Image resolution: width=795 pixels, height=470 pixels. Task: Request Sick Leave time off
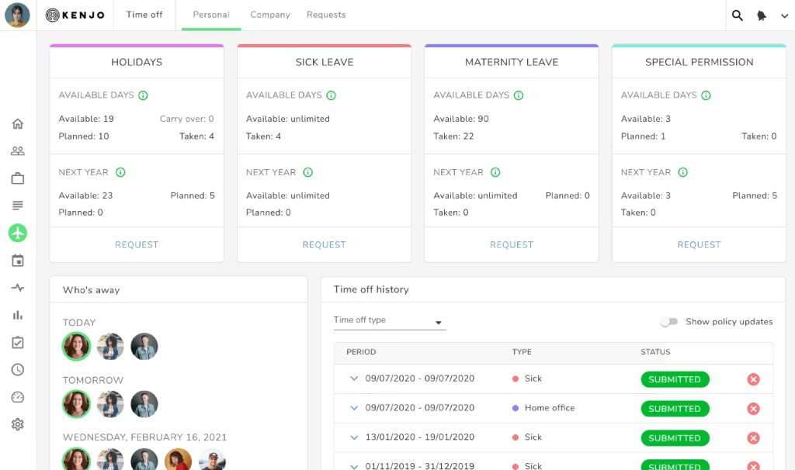tap(324, 244)
